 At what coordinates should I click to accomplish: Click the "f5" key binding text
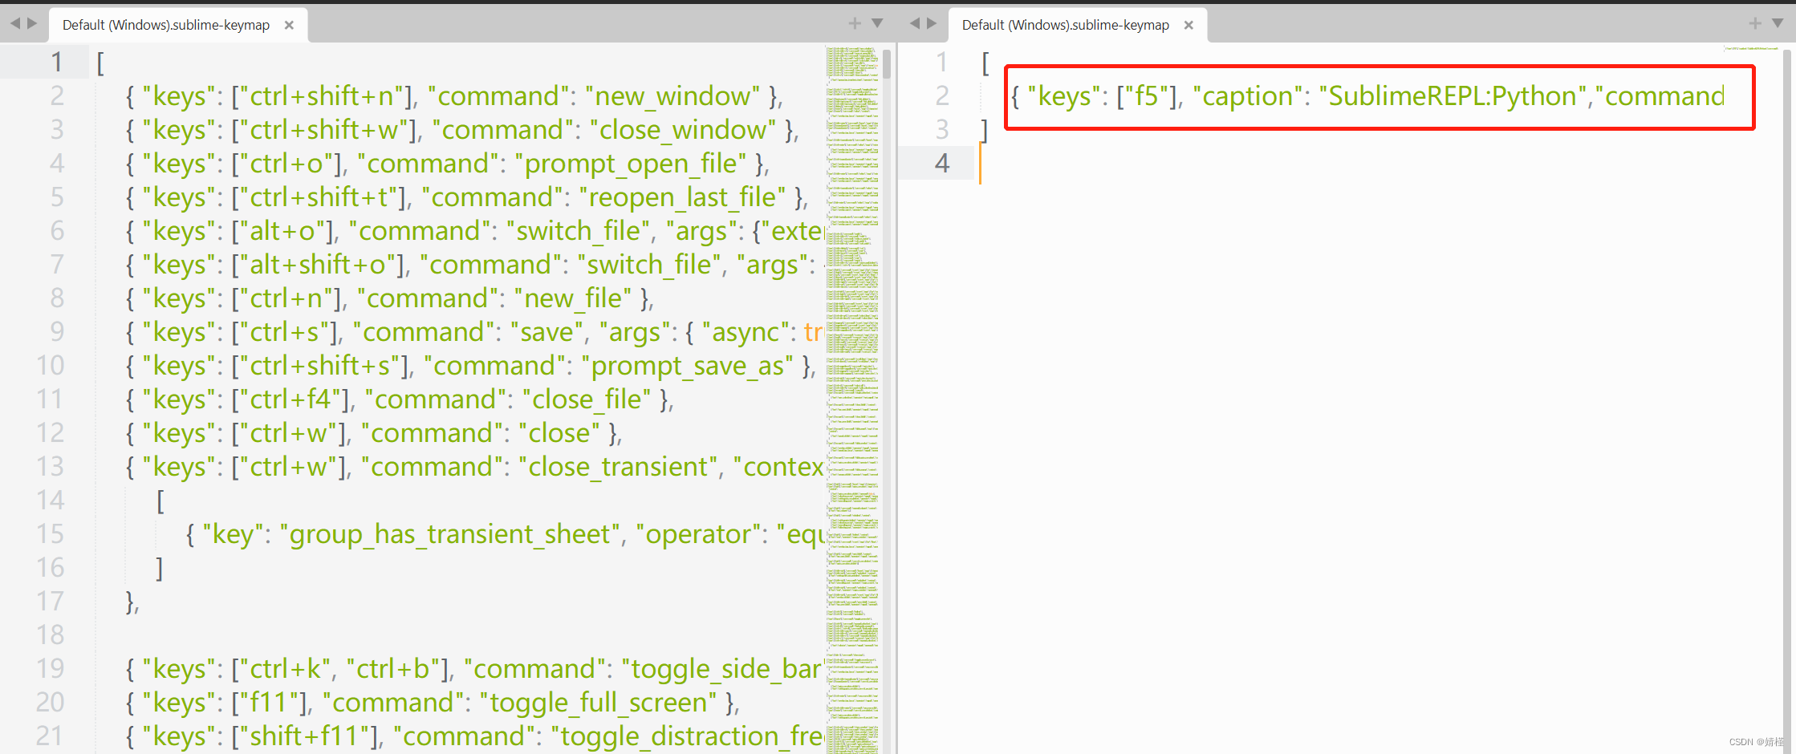coord(1146,96)
